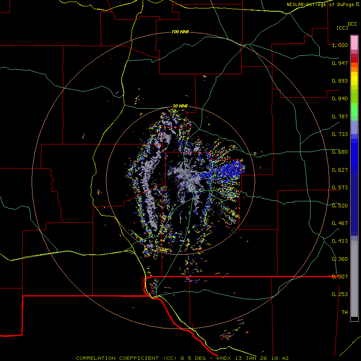
Task: Click the 0.253 legend value
Action: pos(340,294)
